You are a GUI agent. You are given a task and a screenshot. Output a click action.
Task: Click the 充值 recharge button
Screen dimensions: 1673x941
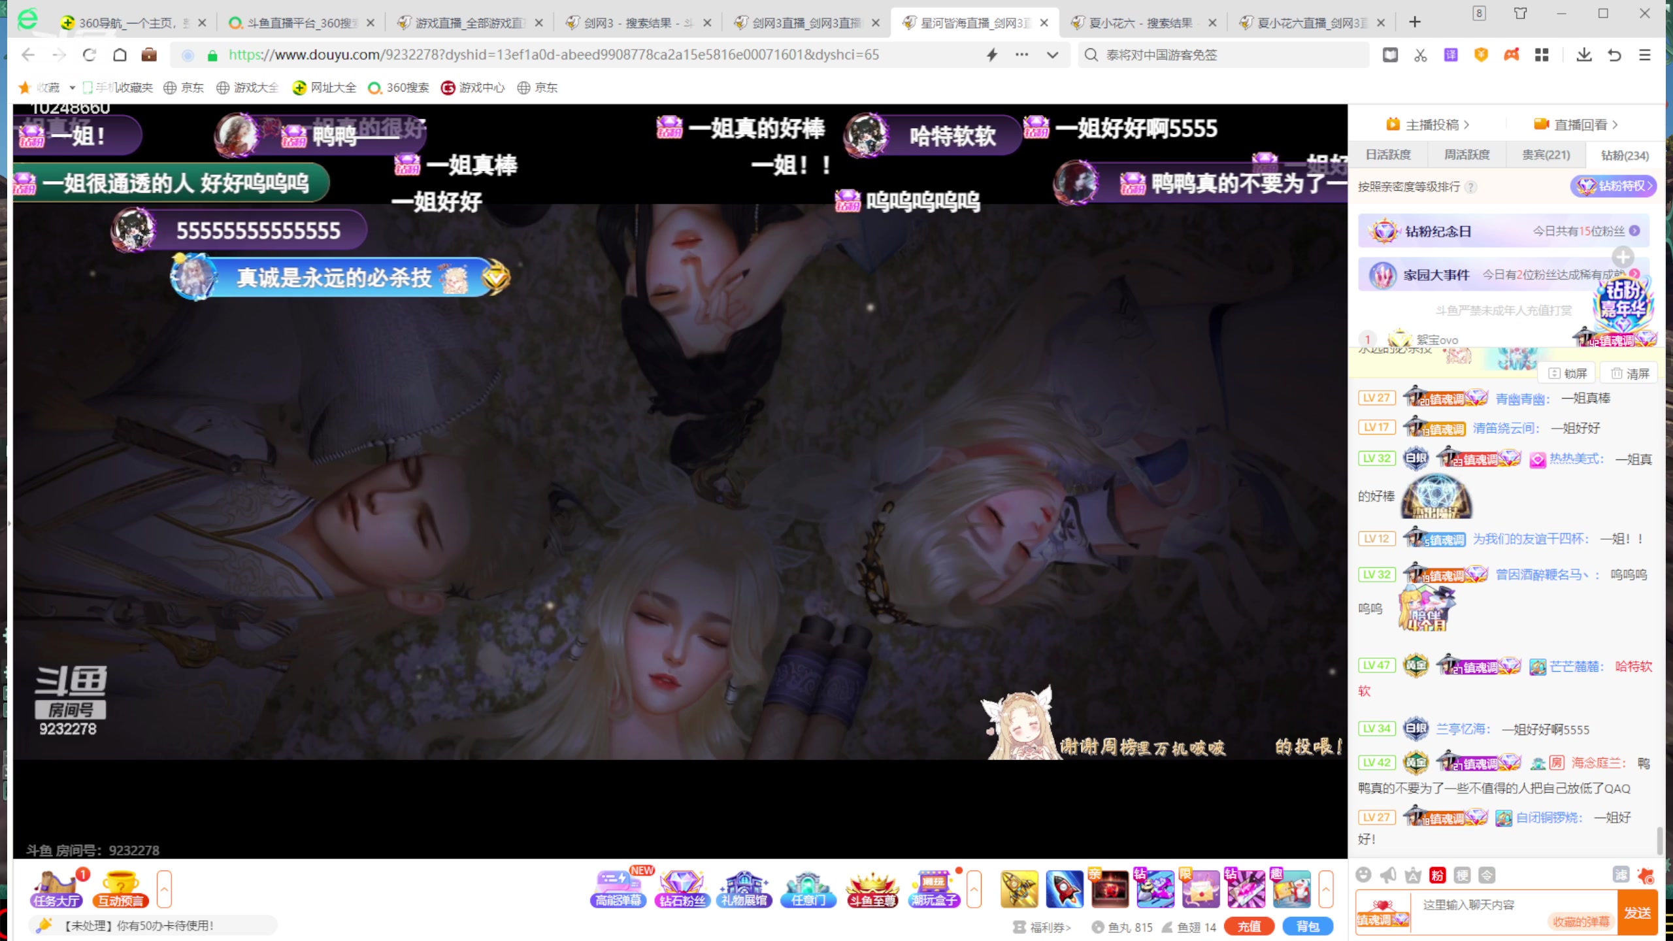1249,927
